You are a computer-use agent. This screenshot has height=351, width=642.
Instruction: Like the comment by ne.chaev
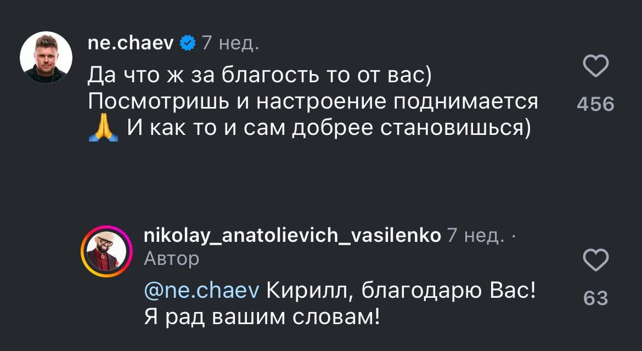(x=595, y=67)
